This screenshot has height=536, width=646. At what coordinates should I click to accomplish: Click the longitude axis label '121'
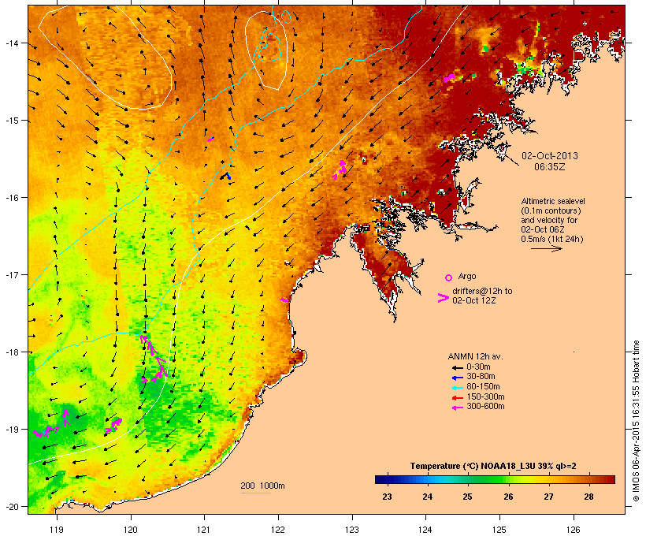(204, 529)
